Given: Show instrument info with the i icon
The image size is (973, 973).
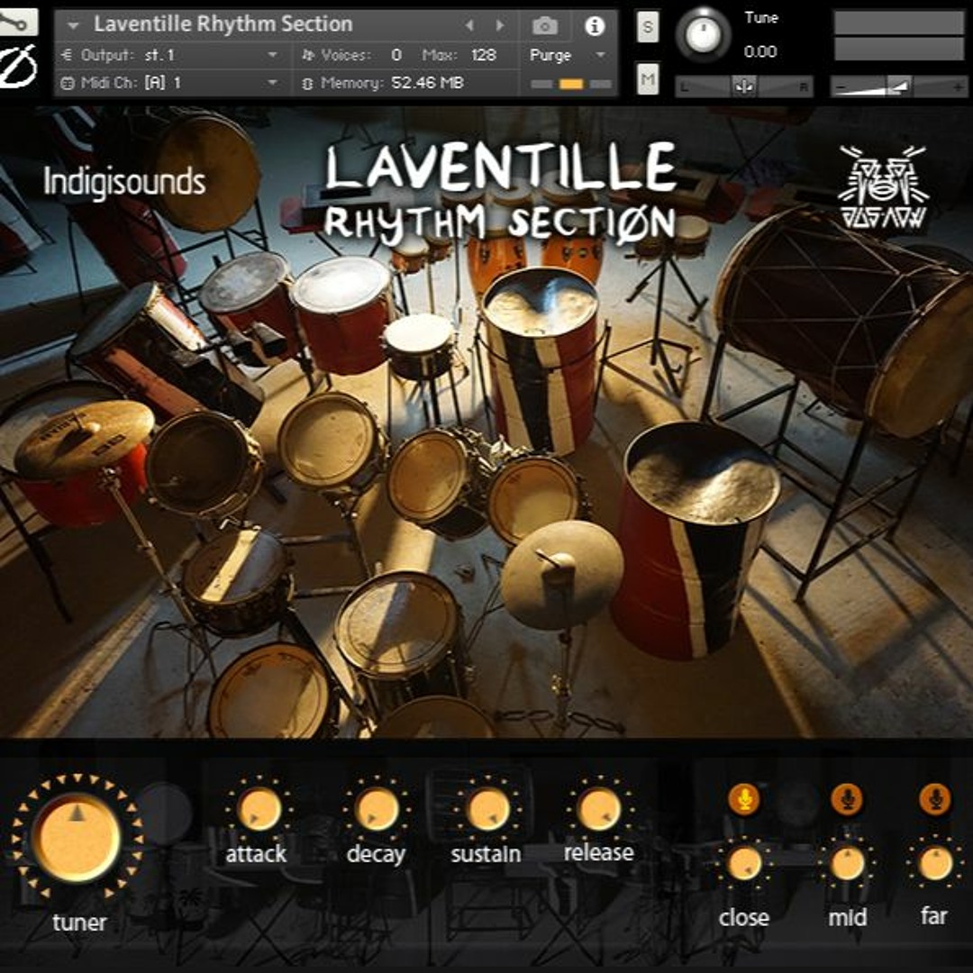Looking at the screenshot, I should pos(595,25).
